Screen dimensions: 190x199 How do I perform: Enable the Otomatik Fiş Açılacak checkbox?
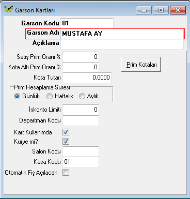point(66,172)
